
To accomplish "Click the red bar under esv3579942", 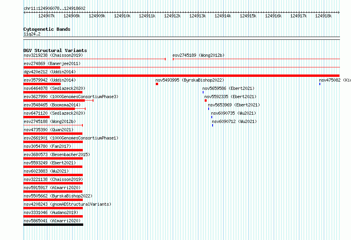I will [x=42, y=84].
